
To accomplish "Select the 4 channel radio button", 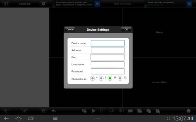I will coord(92,78).
